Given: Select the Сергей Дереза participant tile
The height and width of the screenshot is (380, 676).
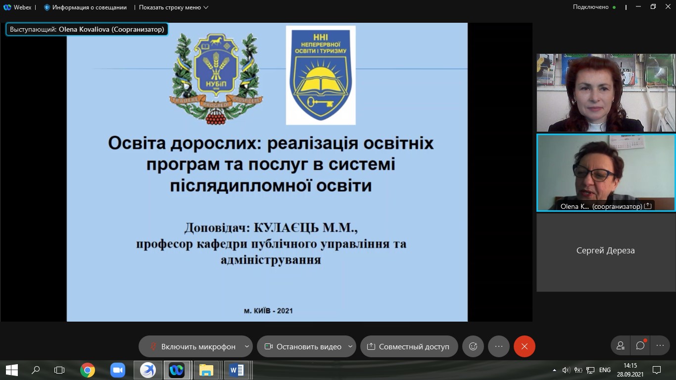Looking at the screenshot, I should coord(606,252).
